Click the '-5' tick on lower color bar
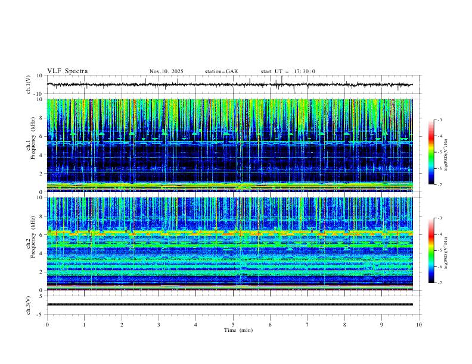 440,250
